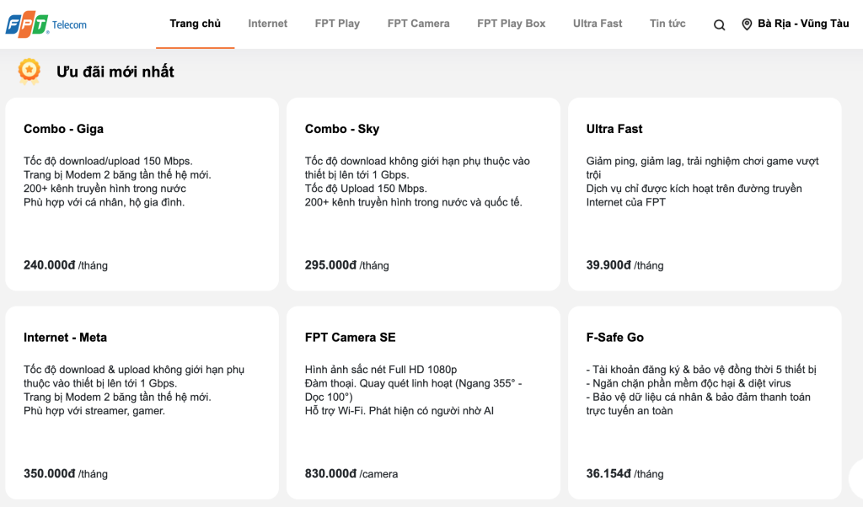Click the 830.000đ /camera price

click(x=351, y=473)
